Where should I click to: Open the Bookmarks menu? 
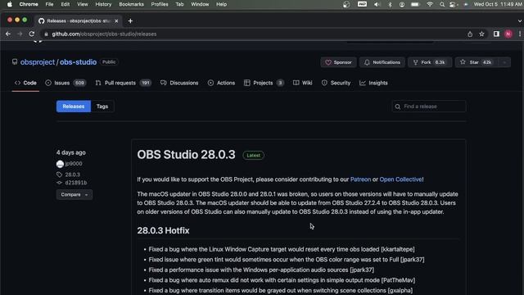pos(131,4)
